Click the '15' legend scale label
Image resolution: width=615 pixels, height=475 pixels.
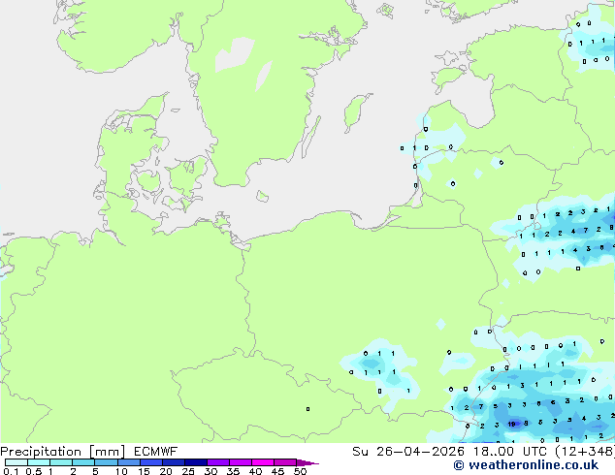click(x=144, y=471)
